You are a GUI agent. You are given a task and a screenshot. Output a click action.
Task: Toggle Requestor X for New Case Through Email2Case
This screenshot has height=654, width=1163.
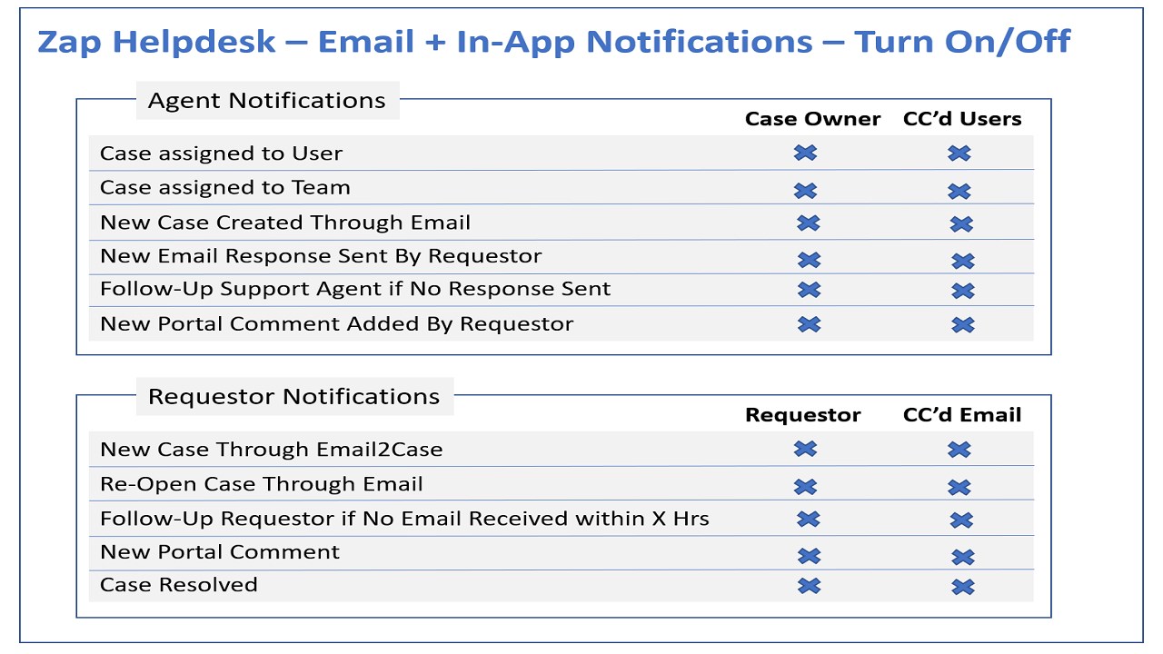[805, 449]
